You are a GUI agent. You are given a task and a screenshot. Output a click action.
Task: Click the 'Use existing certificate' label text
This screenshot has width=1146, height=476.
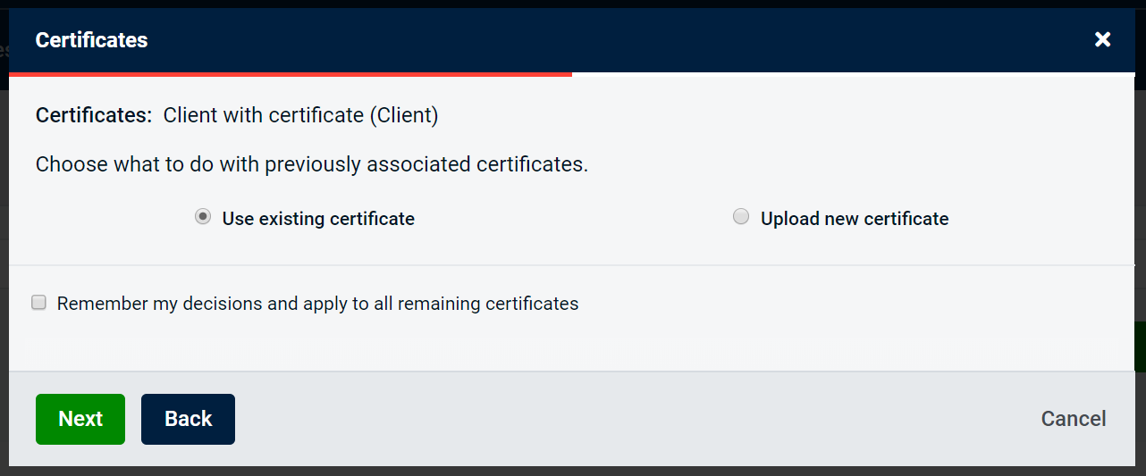tap(318, 219)
